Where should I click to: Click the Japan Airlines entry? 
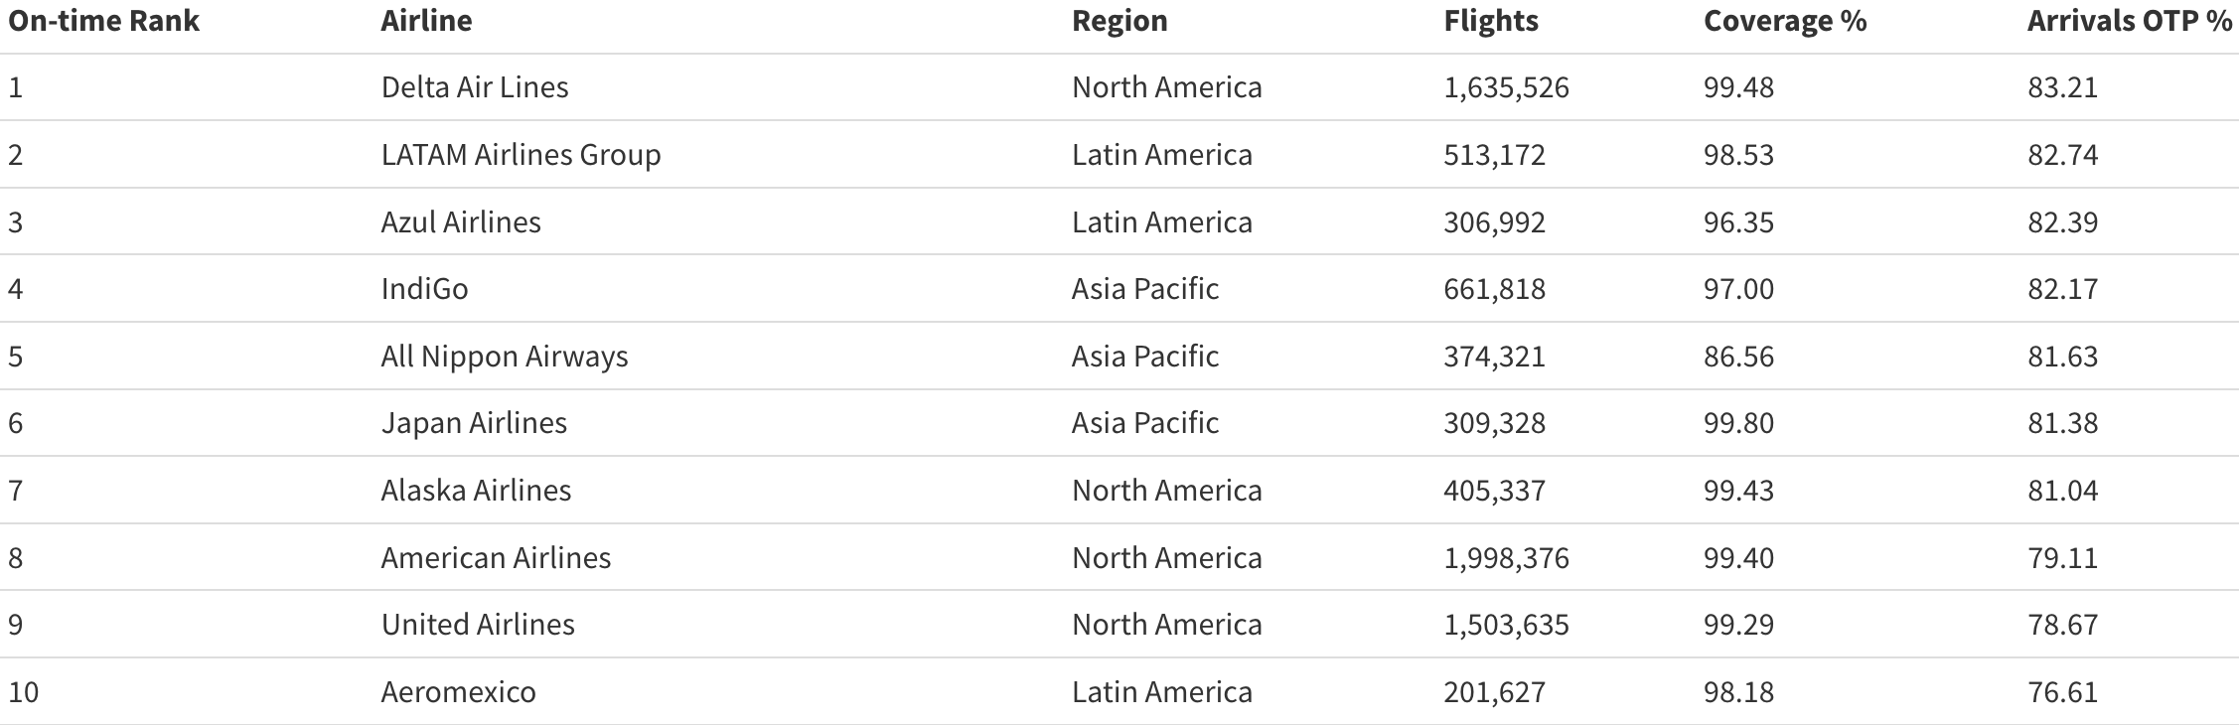point(474,423)
